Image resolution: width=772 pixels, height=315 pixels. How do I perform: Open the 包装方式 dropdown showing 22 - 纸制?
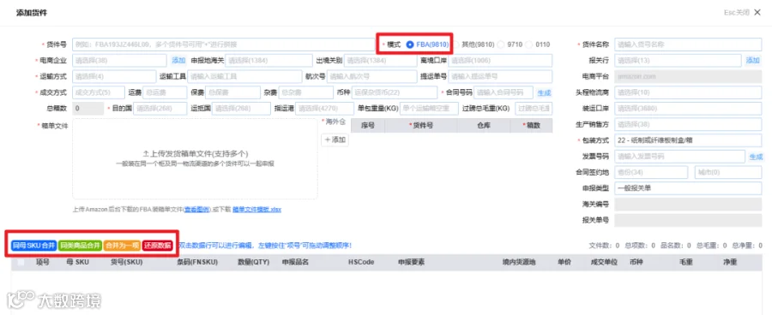688,140
